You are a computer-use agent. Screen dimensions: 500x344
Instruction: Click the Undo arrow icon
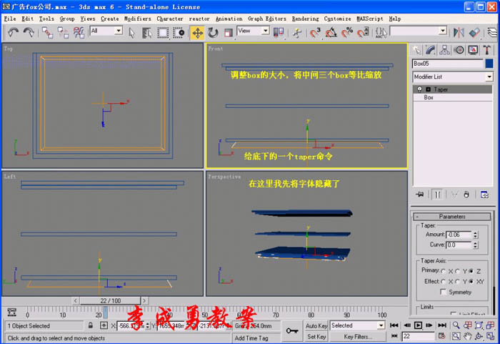13,33
